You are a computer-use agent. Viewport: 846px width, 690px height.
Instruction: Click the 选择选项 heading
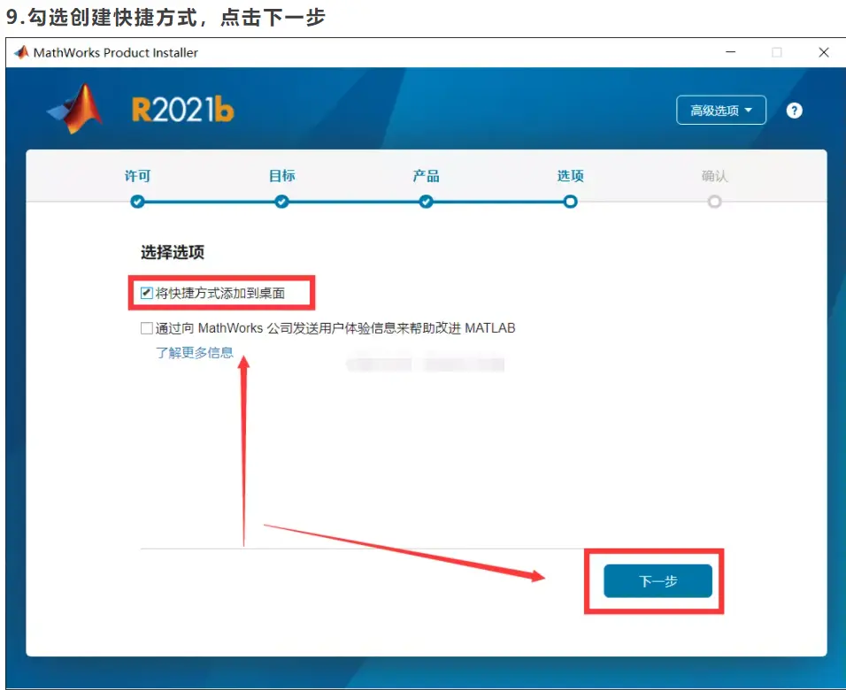pyautogui.click(x=173, y=252)
